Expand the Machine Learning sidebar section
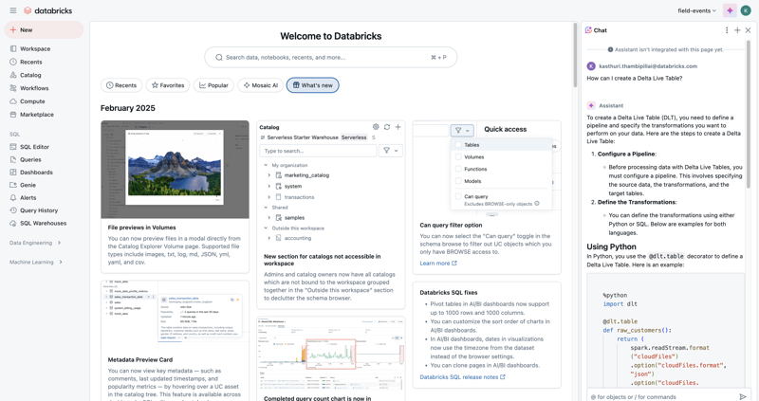 (36, 263)
